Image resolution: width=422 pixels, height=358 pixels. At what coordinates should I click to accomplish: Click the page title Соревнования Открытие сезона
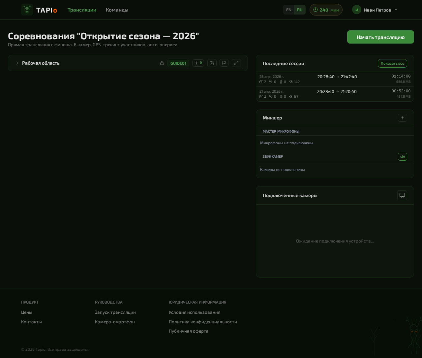click(104, 36)
